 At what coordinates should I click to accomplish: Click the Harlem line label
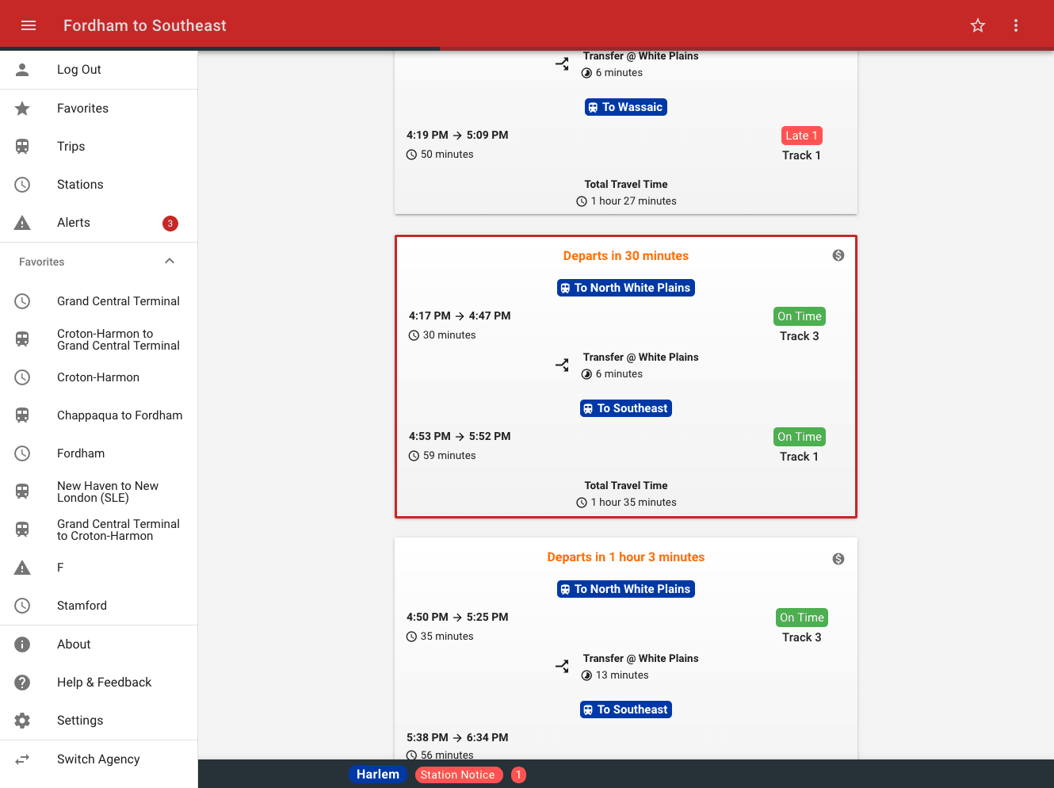377,775
